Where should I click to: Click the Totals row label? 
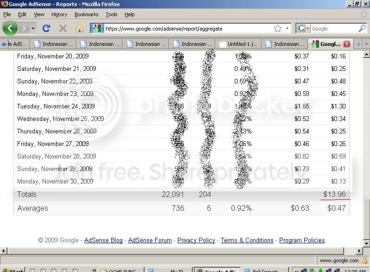(27, 194)
